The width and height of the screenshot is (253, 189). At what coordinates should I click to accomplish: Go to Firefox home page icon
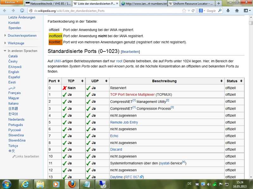click(x=237, y=11)
